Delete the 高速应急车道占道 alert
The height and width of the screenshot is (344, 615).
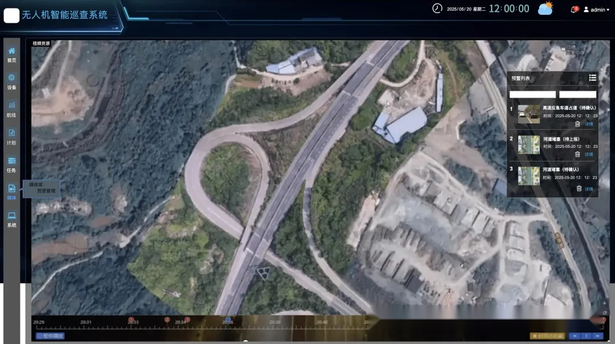tap(577, 124)
